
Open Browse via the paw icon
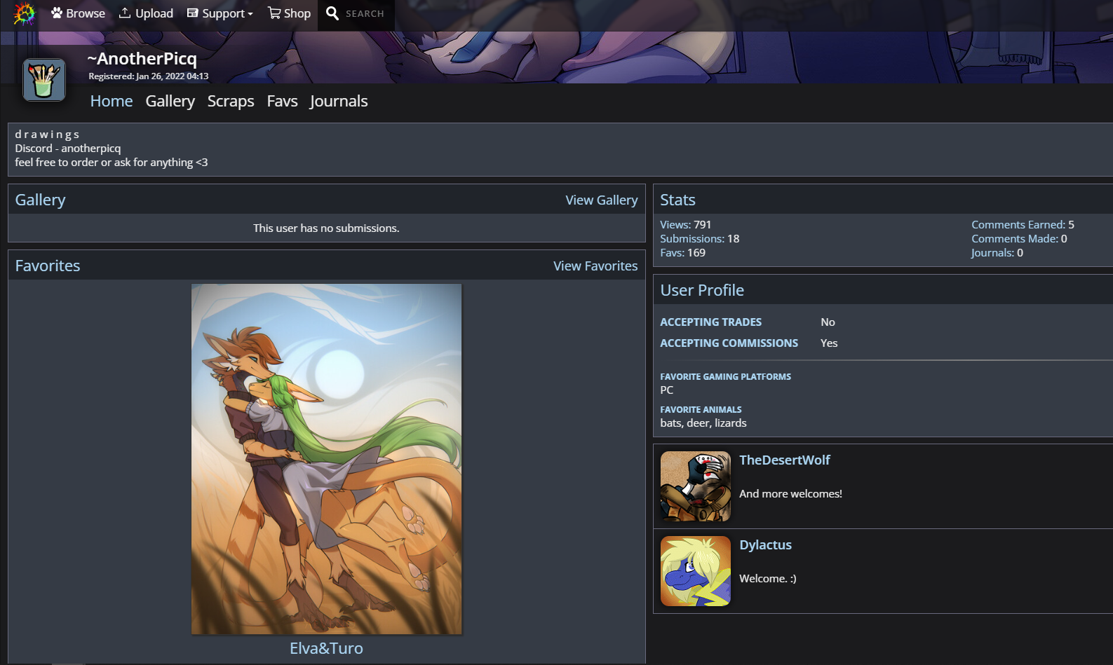57,13
